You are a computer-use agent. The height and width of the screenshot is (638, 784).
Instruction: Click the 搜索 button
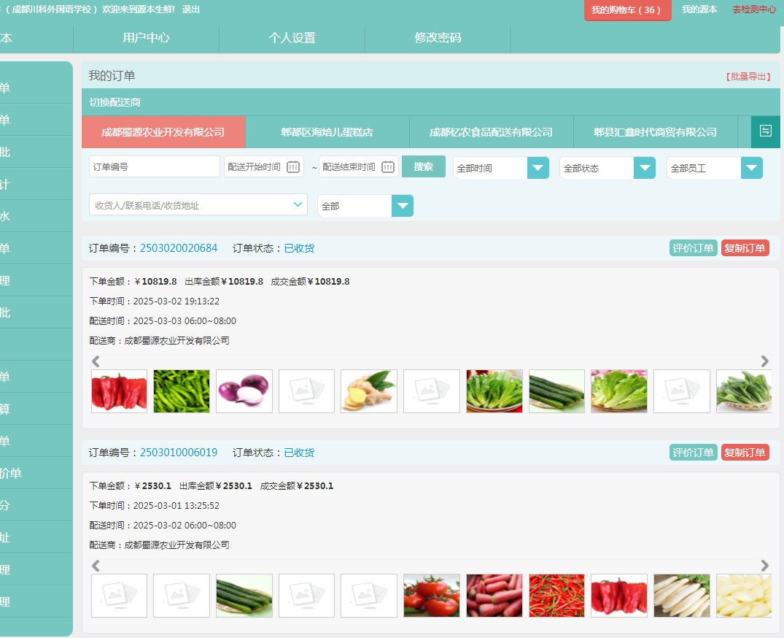[424, 166]
